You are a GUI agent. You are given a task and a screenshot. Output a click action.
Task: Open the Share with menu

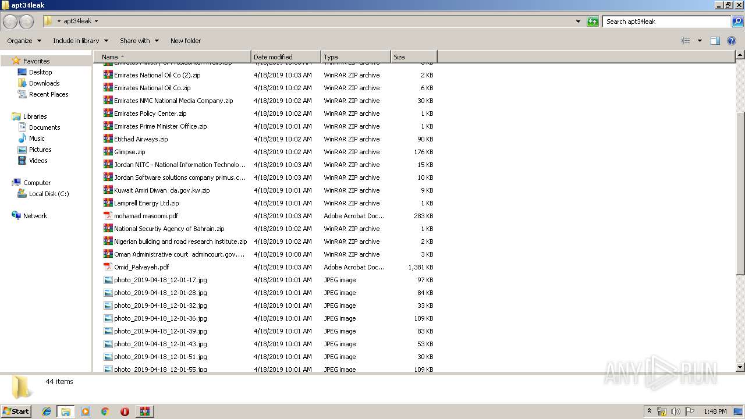pyautogui.click(x=139, y=41)
